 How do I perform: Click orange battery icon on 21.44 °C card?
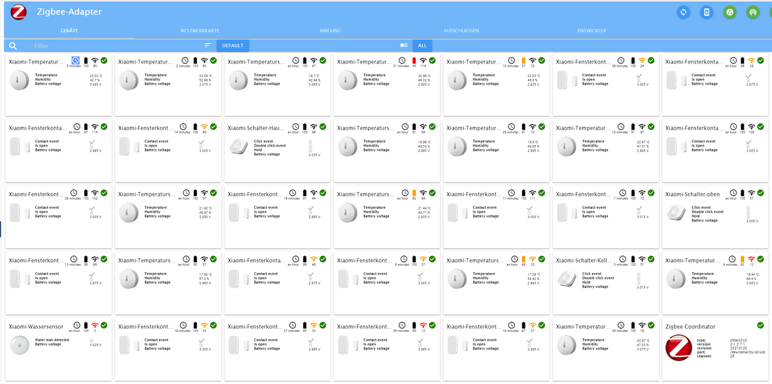[414, 193]
